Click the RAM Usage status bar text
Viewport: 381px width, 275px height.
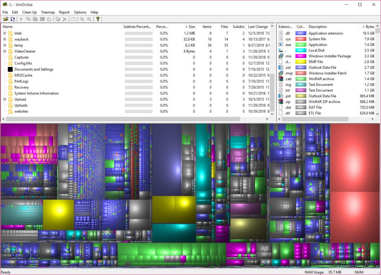(323, 272)
